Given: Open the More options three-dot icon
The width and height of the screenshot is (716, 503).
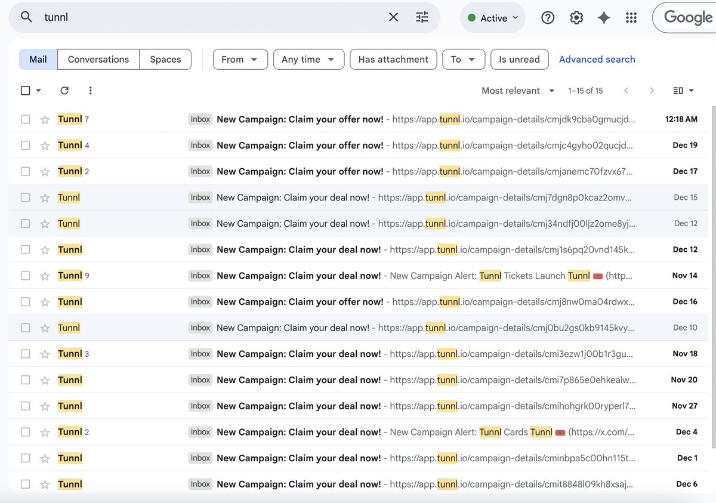Looking at the screenshot, I should click(90, 91).
